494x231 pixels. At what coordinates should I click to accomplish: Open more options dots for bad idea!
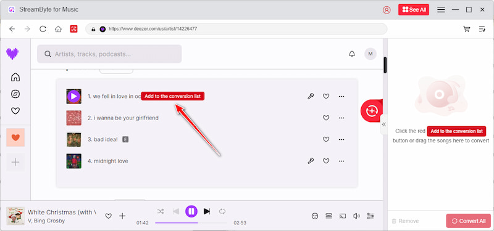[341, 139]
